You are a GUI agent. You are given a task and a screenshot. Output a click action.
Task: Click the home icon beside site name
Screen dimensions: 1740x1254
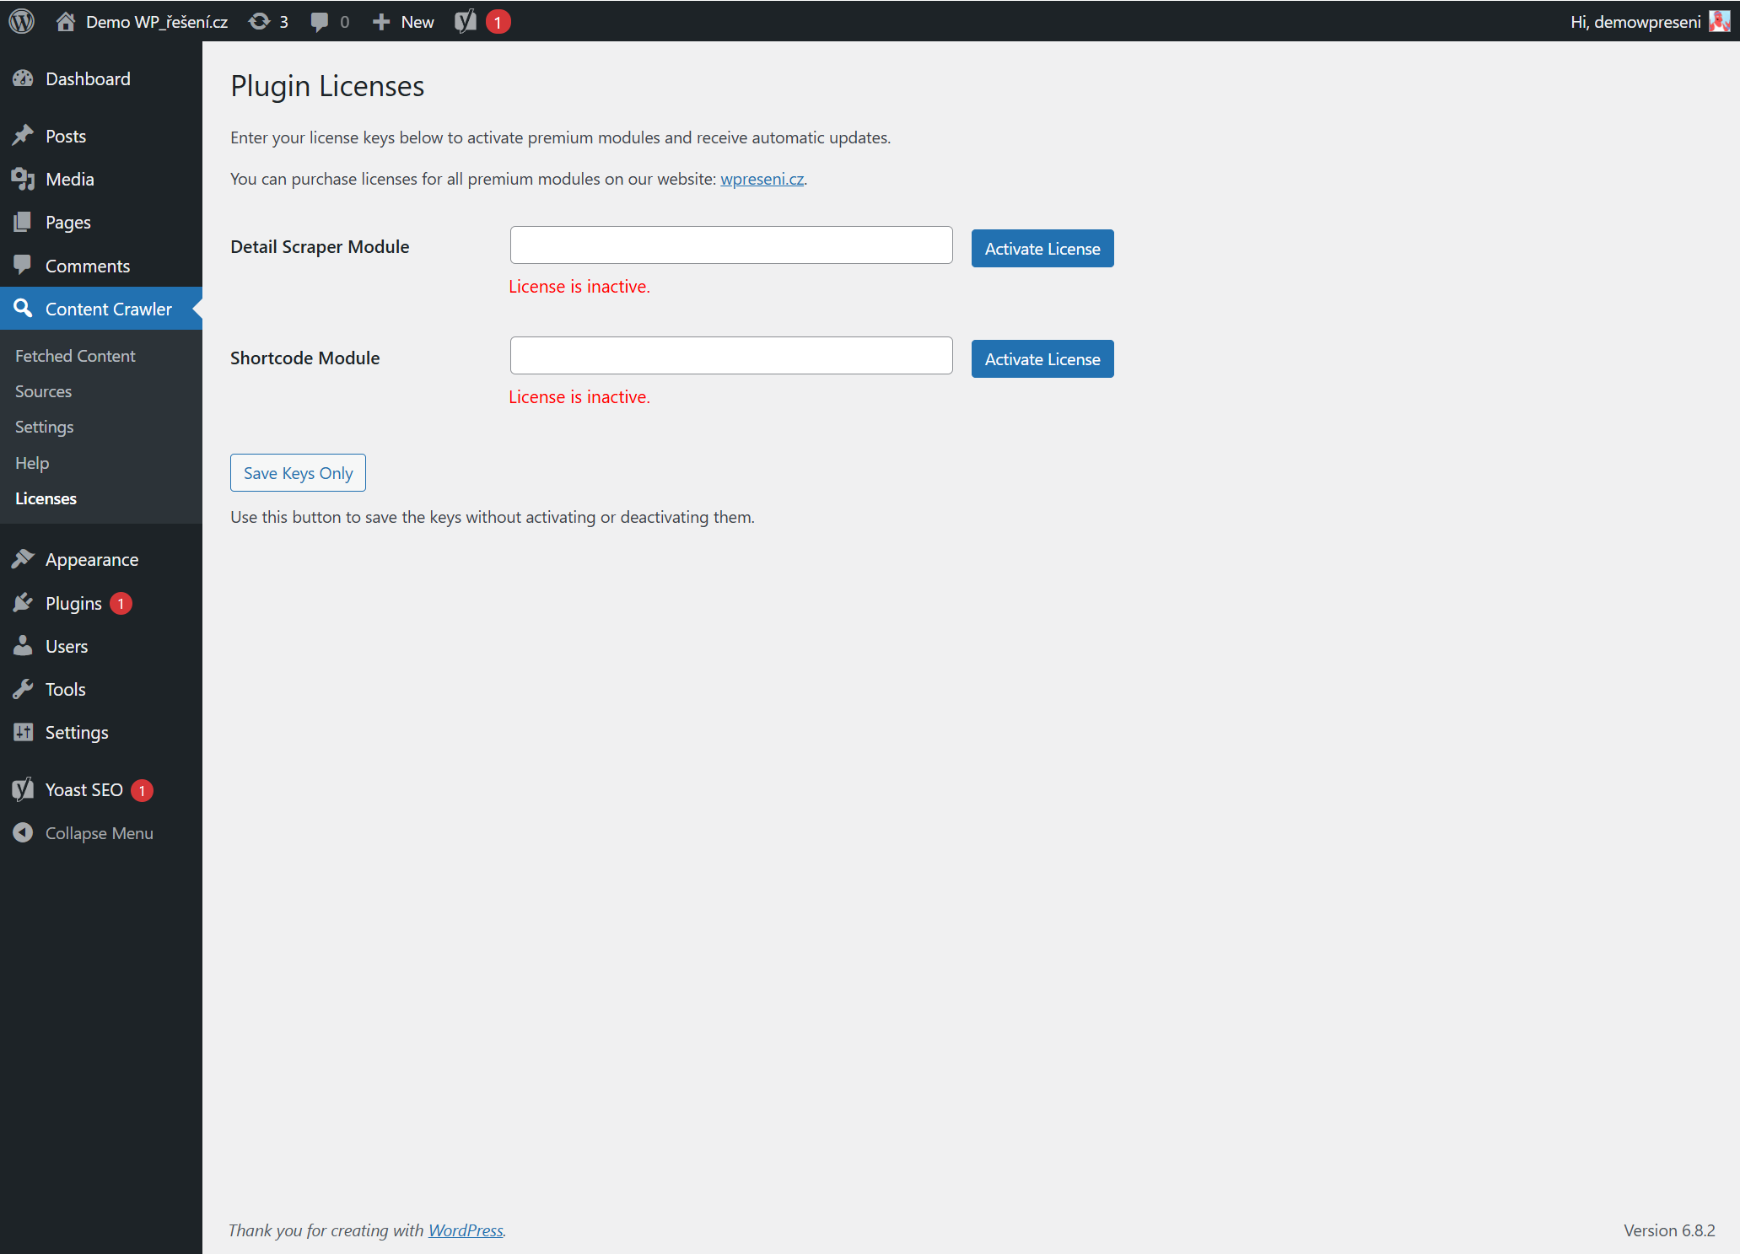point(66,21)
